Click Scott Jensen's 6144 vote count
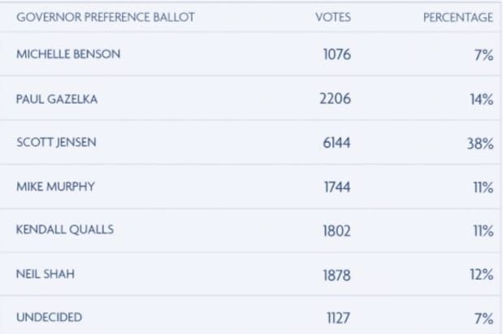 tap(336, 143)
